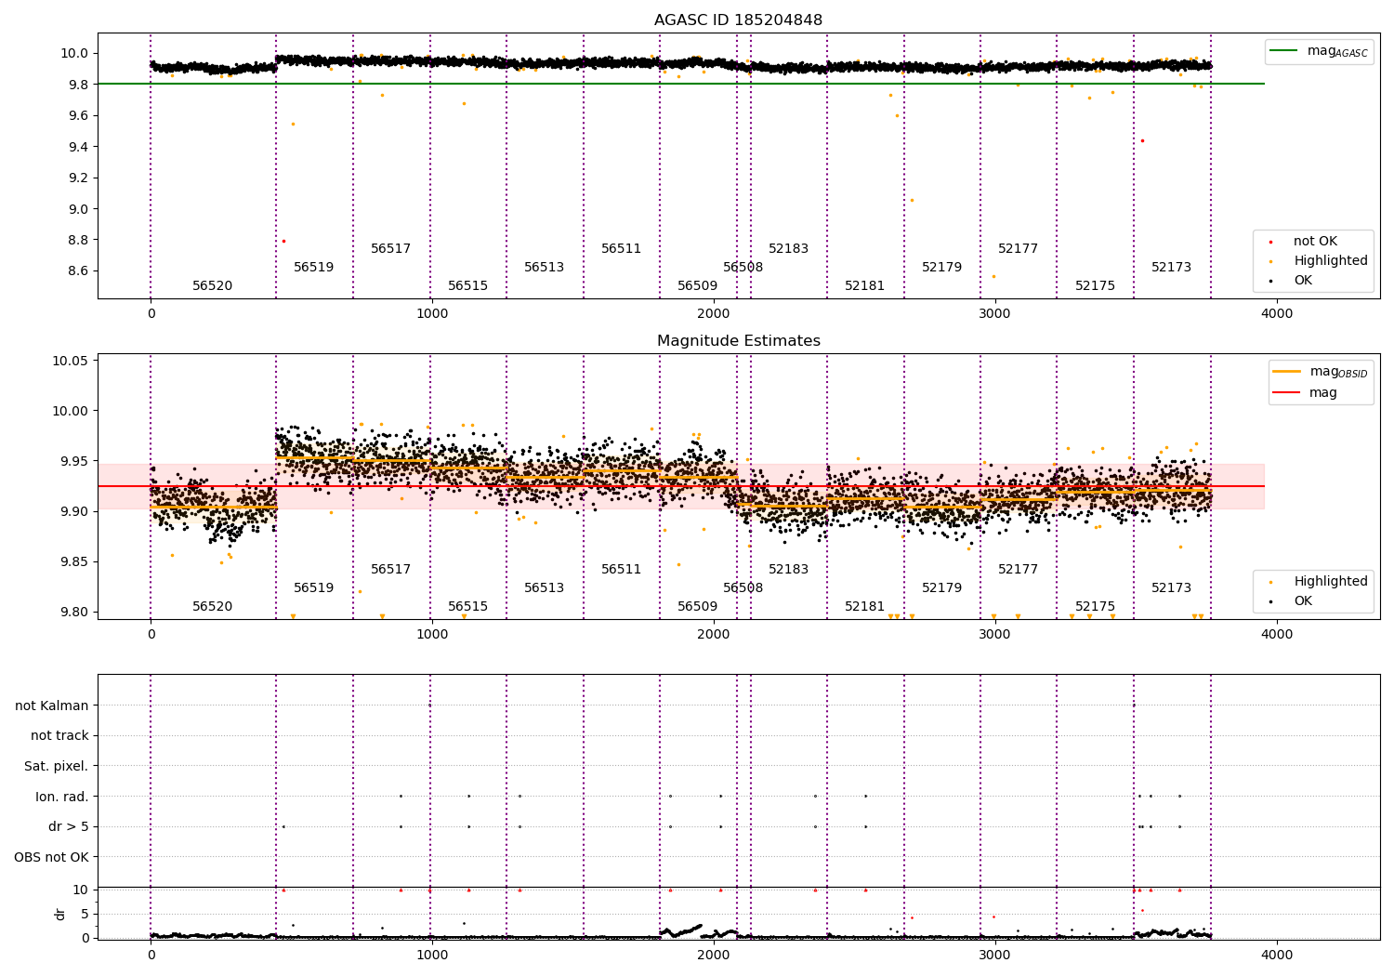Click the title 'AGASC ID 185204848'
Viewport: 1394px width, 976px height.
click(x=738, y=20)
